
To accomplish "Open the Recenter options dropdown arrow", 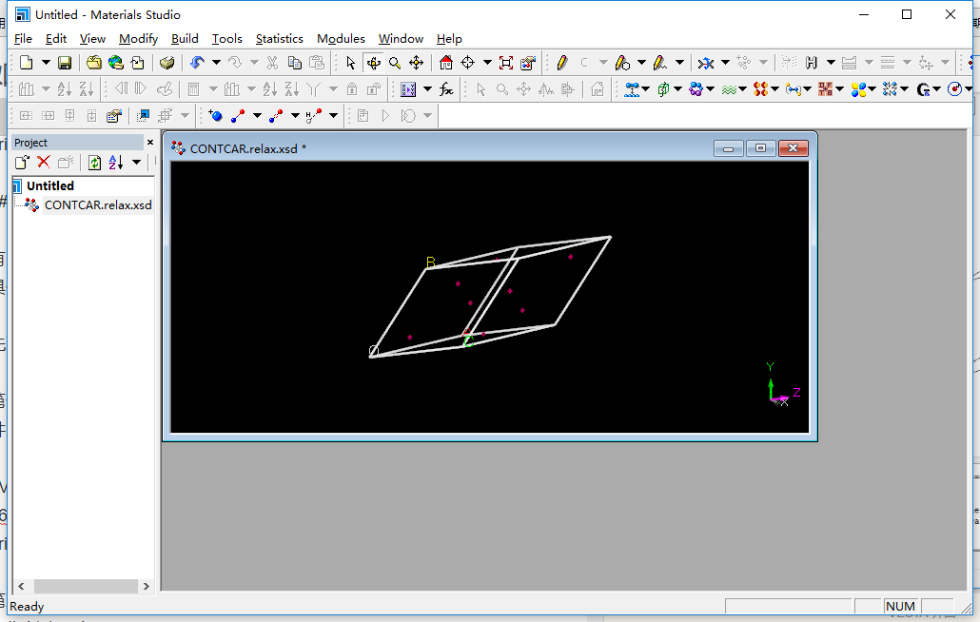I will pyautogui.click(x=487, y=63).
